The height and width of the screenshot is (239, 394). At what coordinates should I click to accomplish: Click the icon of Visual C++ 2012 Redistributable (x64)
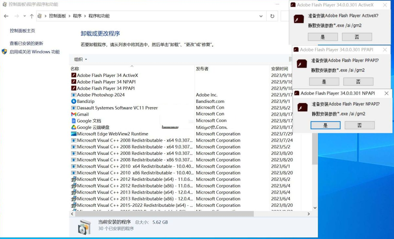tap(73, 179)
